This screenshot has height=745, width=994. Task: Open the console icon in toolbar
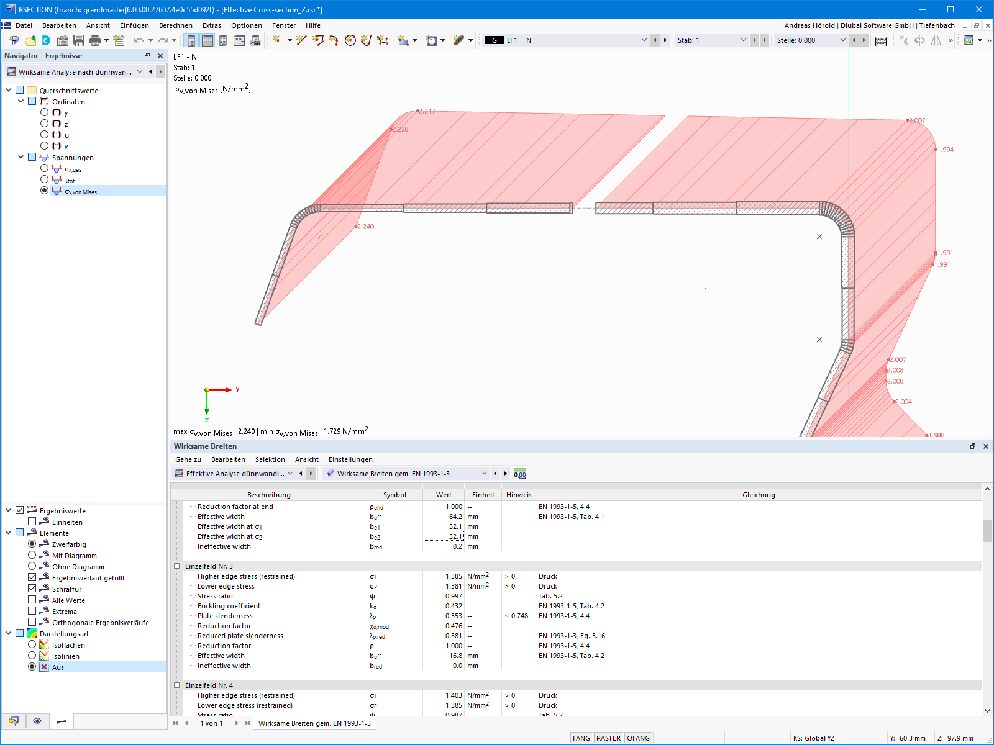click(x=239, y=40)
